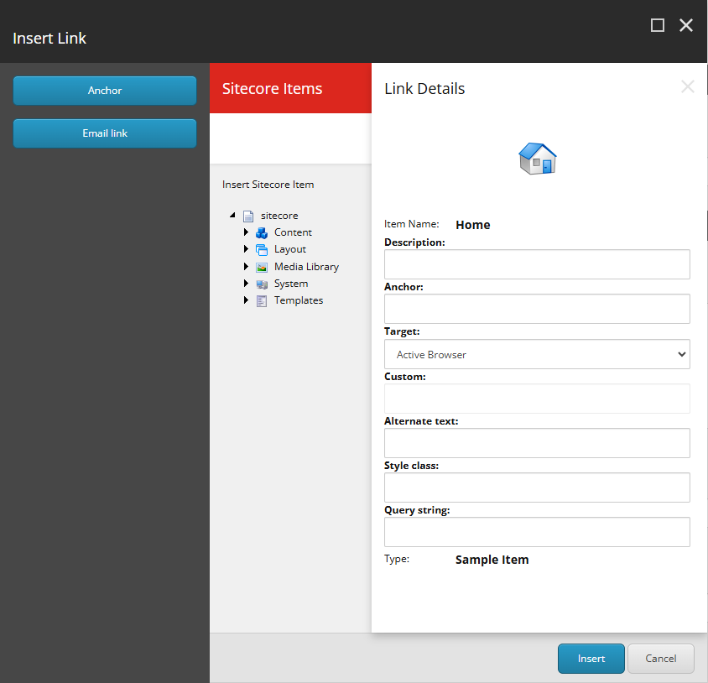Open the Email link panel
The image size is (708, 683).
click(104, 133)
